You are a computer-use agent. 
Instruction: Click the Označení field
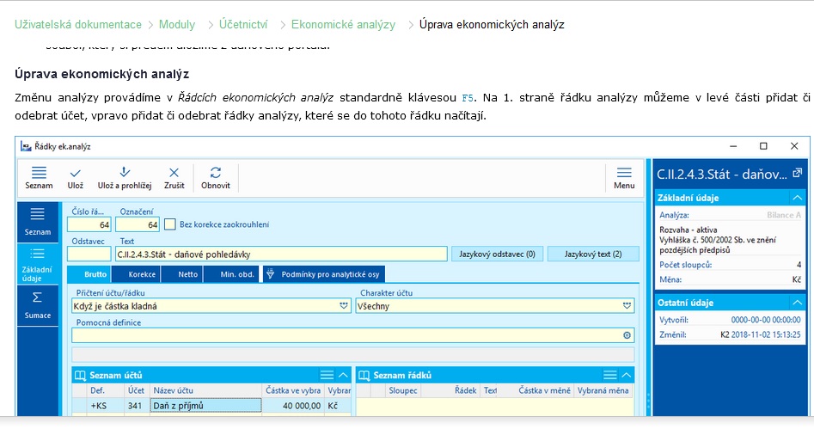137,224
